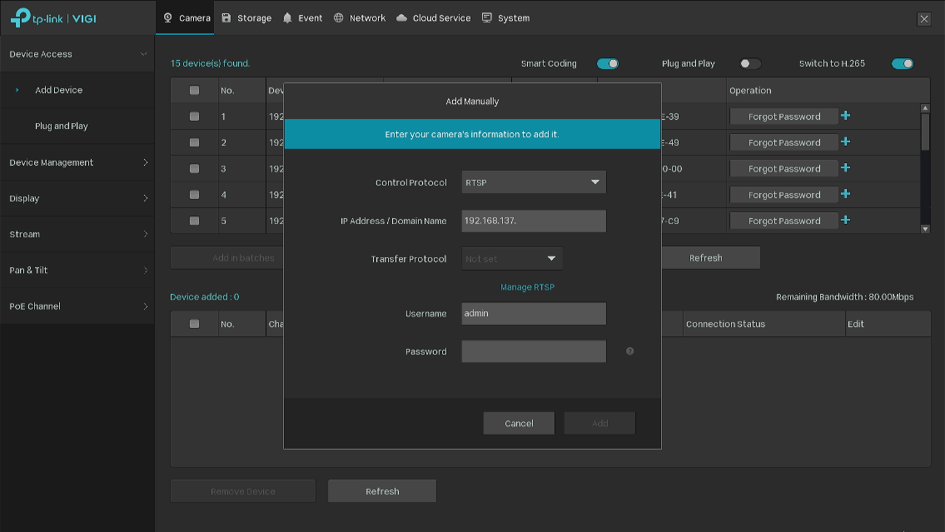Check the box for device row 5
This screenshot has width=945, height=532.
click(x=194, y=221)
